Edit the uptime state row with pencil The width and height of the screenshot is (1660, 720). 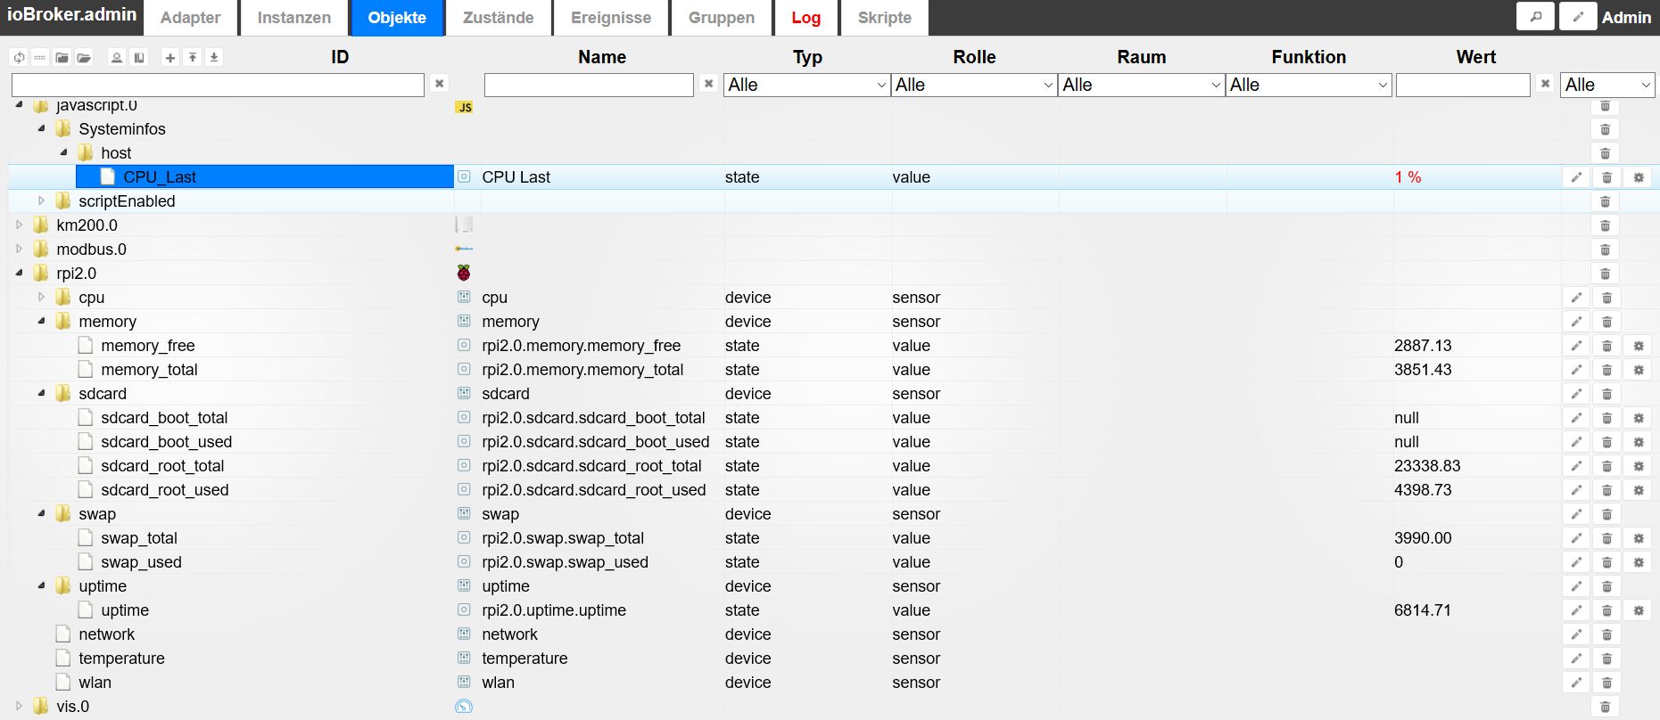coord(1576,610)
